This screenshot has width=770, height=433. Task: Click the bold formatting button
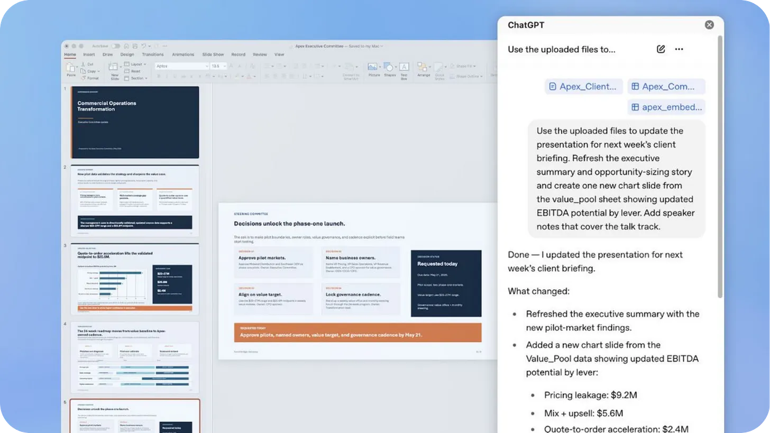pos(159,76)
